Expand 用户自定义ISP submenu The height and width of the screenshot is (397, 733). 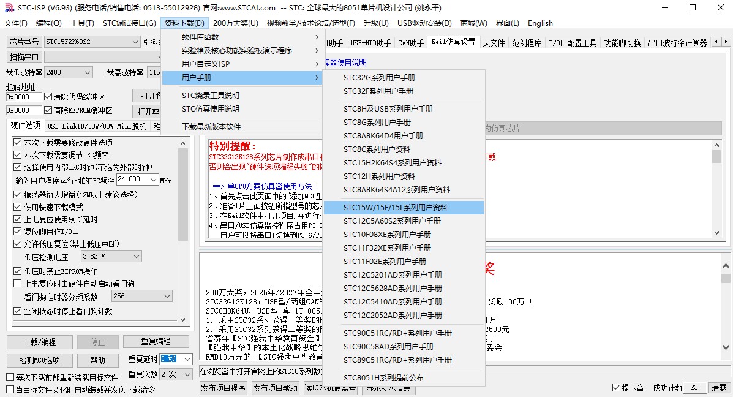pos(242,64)
